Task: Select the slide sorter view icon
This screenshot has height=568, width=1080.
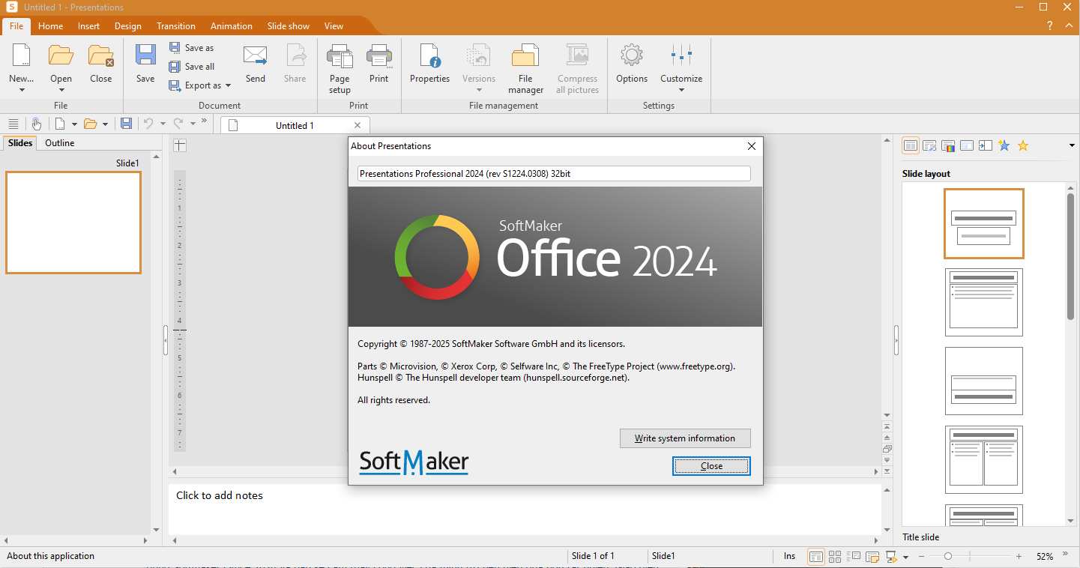Action: (834, 556)
